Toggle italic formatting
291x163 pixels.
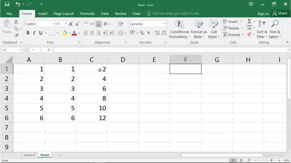34,33
